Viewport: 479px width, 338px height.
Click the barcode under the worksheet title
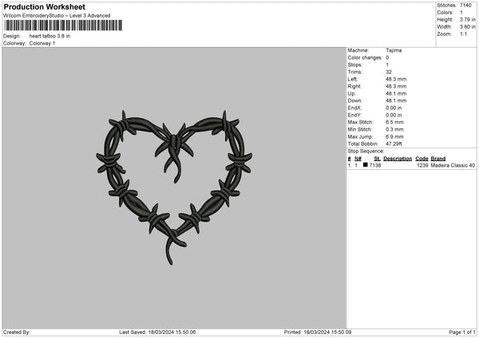click(x=63, y=26)
